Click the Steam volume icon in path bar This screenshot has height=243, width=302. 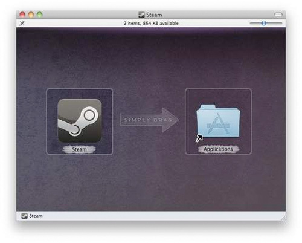[24, 216]
